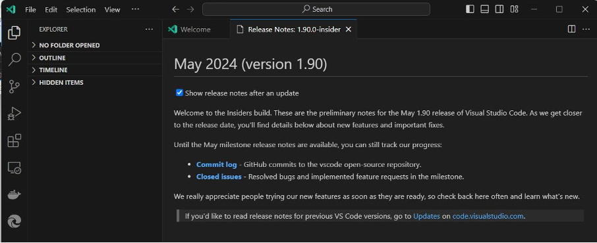Image resolution: width=597 pixels, height=243 pixels.
Task: Open the Source Control view icon
Action: pos(14,87)
